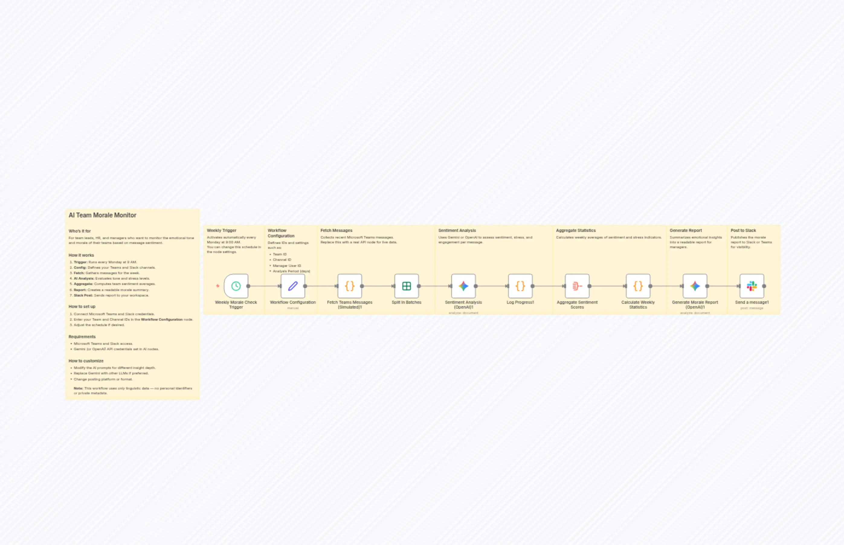Open the Aggregate Sentiment Scores node
Screen dimensions: 844x545
point(577,286)
